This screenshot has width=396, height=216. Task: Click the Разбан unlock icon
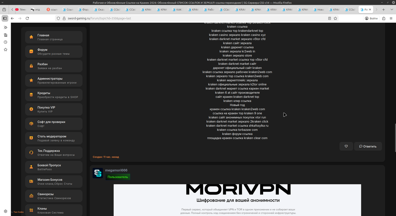(31, 66)
